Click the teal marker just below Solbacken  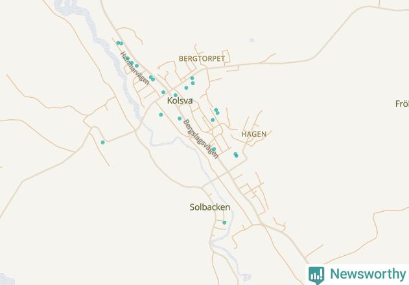(x=224, y=223)
